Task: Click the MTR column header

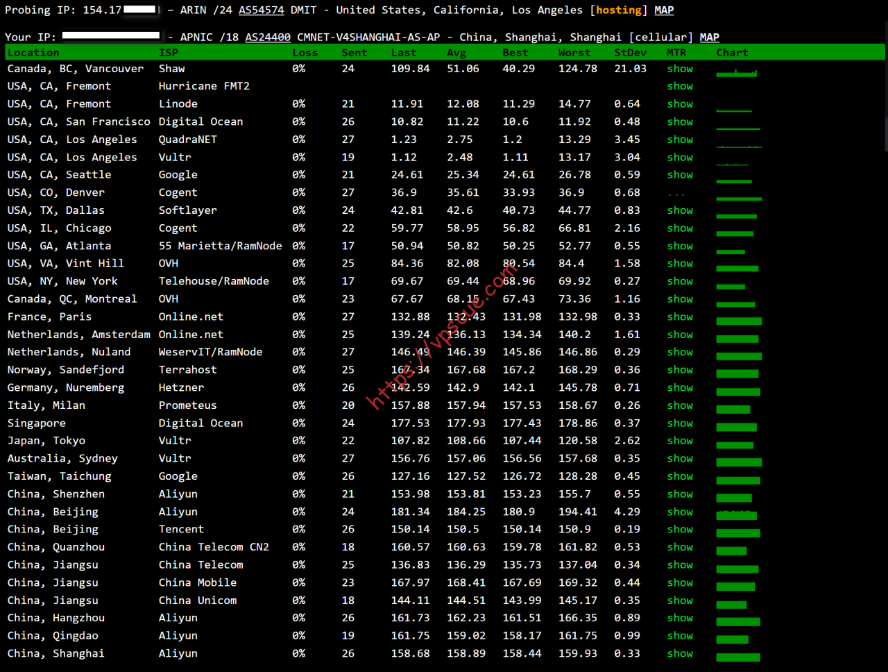Action: (676, 53)
